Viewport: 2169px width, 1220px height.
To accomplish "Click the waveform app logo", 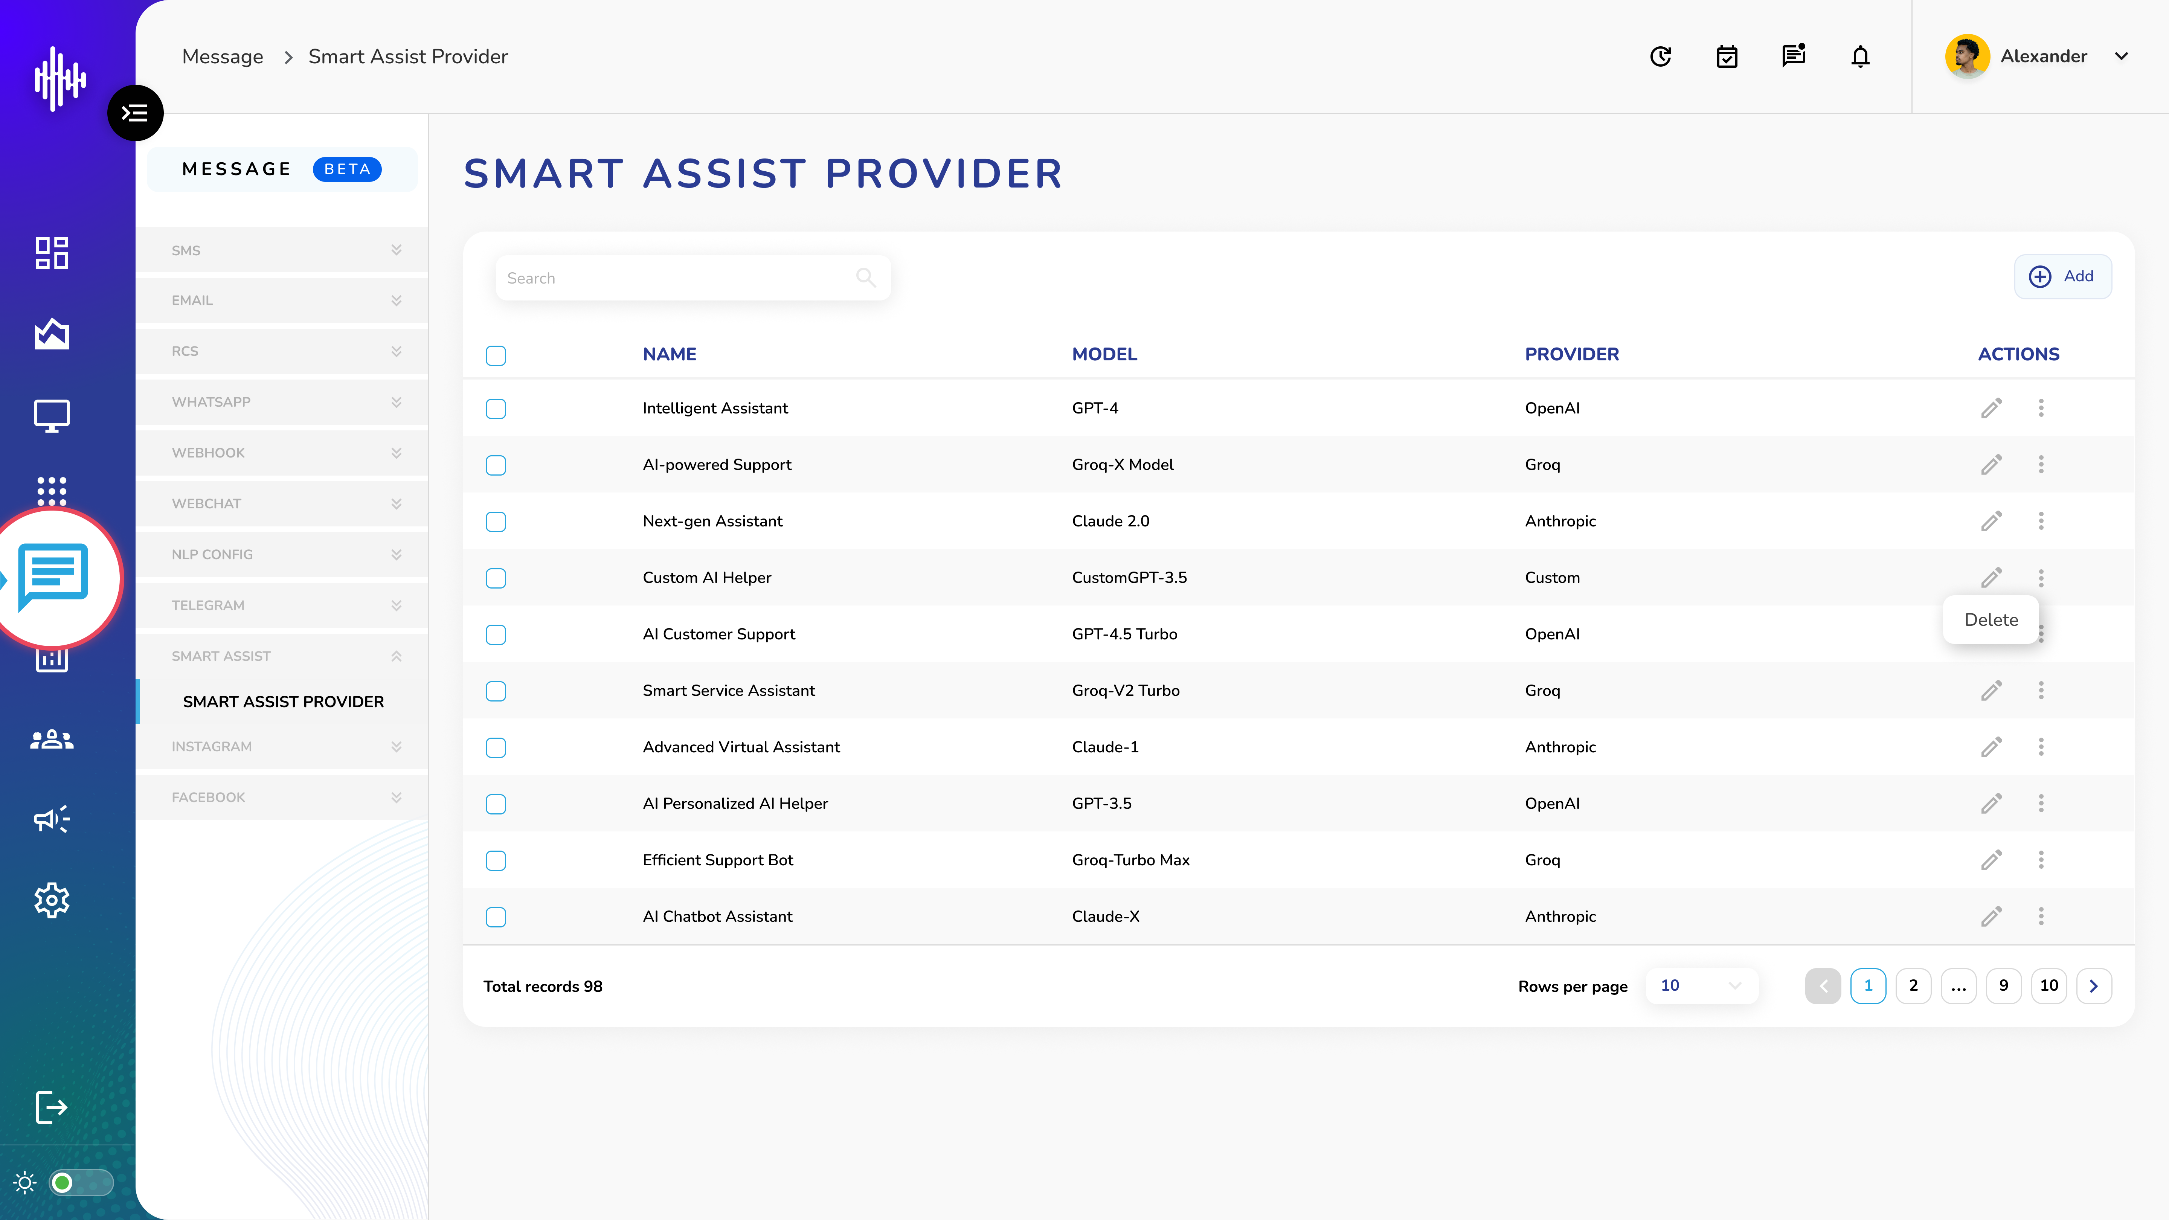I will point(60,78).
